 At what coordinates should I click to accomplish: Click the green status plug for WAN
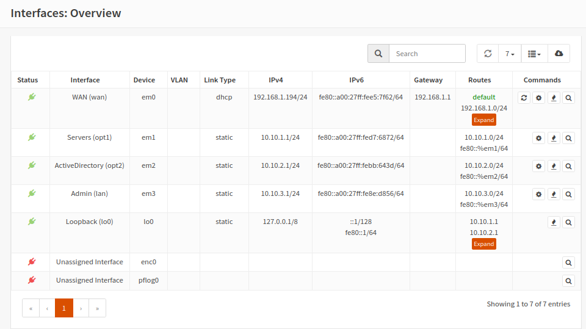(x=32, y=97)
